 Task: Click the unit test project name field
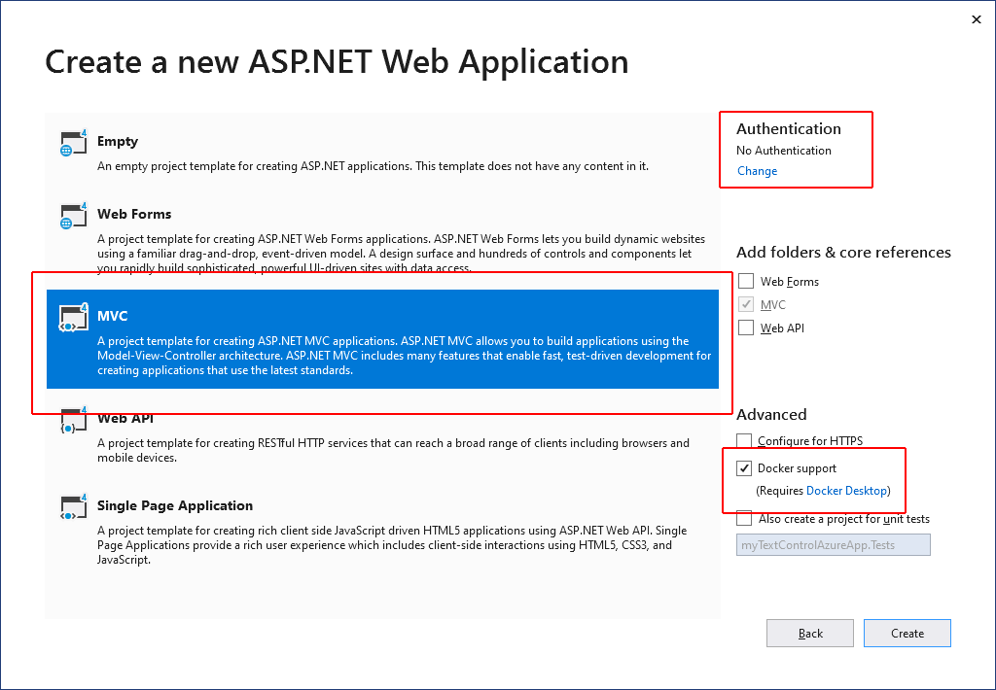coord(834,545)
